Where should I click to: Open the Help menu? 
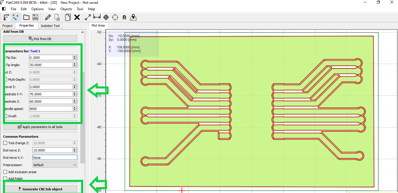[x=91, y=9]
